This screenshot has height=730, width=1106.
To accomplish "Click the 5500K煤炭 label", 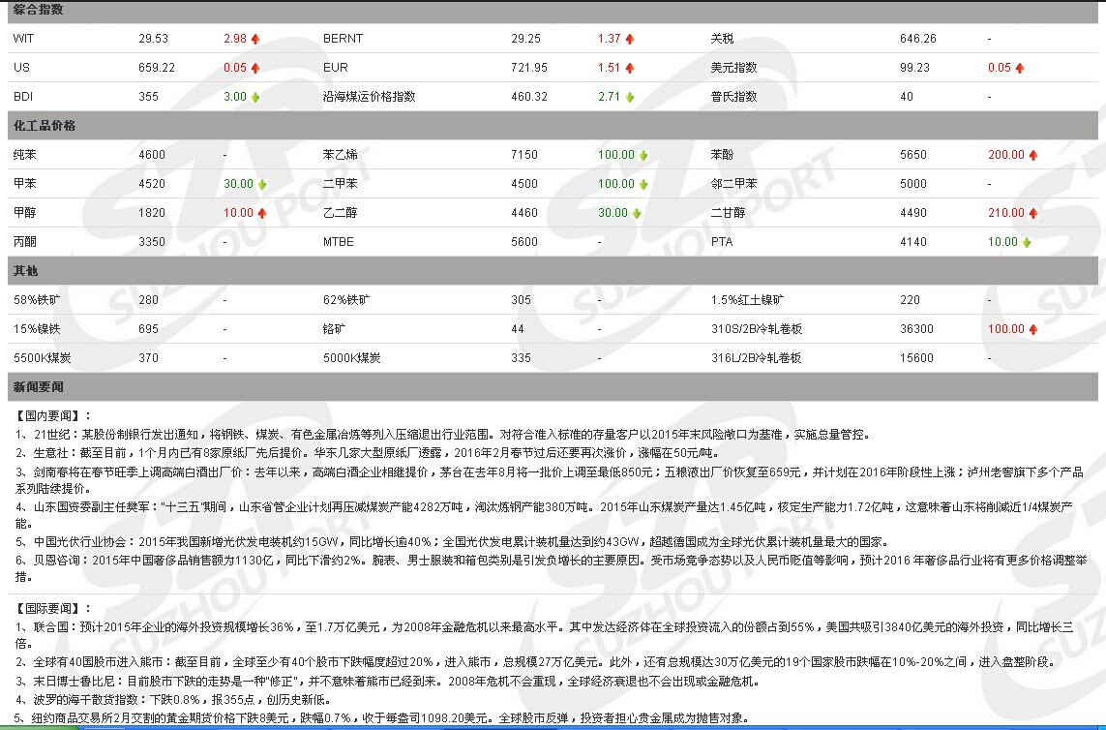I will (x=43, y=358).
